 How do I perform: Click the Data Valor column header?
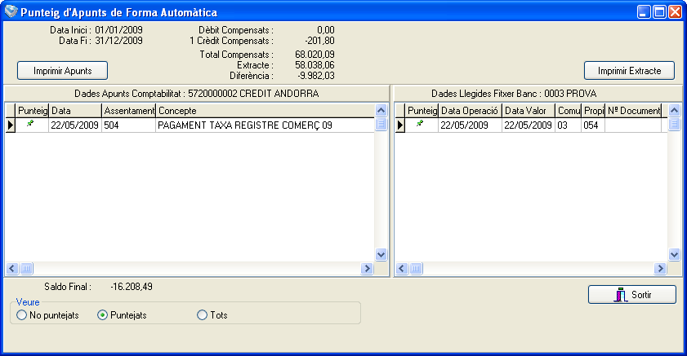click(529, 111)
